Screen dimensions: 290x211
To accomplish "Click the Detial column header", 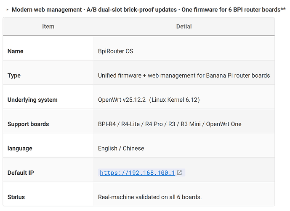I will click(x=184, y=27).
